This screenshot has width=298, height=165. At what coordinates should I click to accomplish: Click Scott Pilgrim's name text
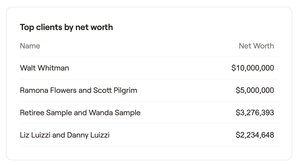click(x=115, y=90)
